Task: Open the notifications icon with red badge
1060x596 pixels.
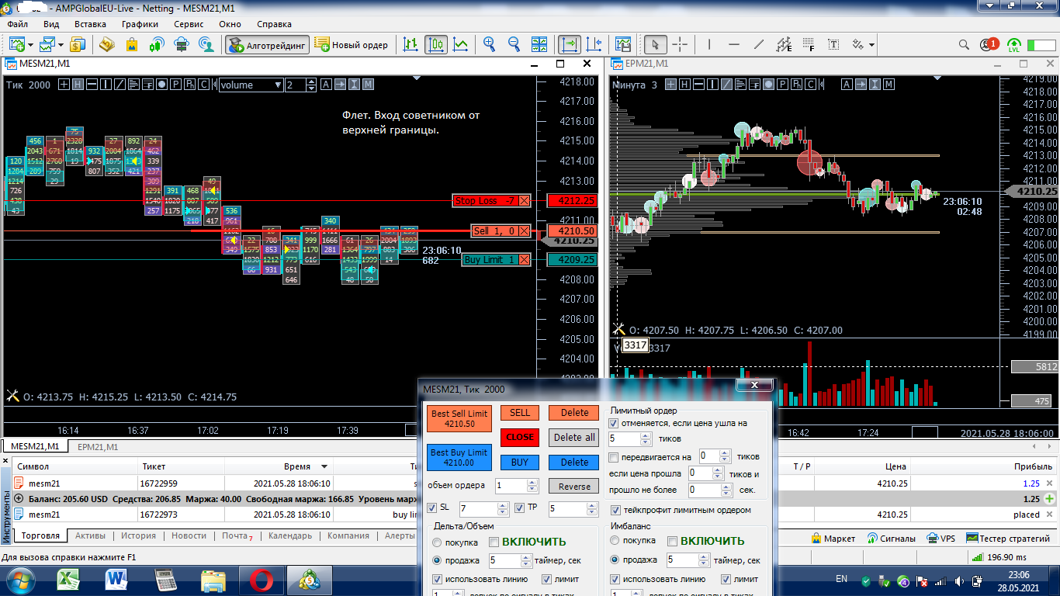Action: point(989,45)
